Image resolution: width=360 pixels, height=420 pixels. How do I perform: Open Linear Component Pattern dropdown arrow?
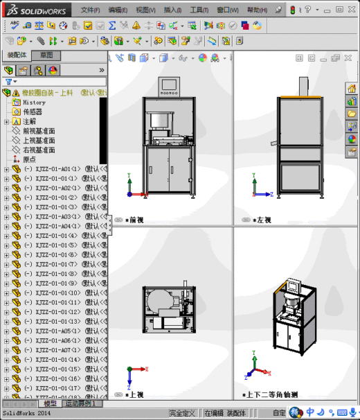(62, 42)
